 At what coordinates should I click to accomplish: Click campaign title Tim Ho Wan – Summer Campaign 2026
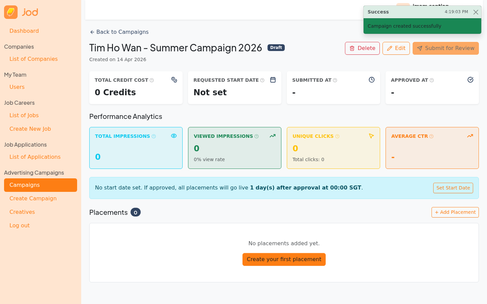click(x=176, y=48)
